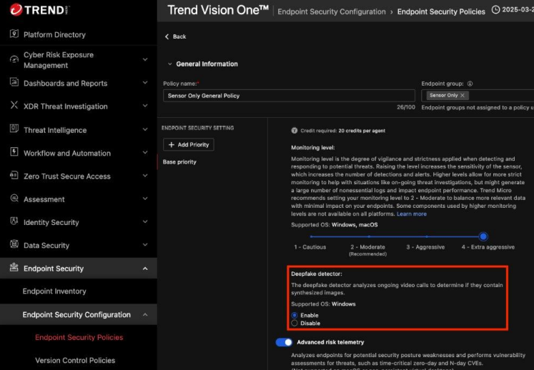The image size is (534, 370).
Task: Expand the Data Security menu chevron
Action: [145, 245]
